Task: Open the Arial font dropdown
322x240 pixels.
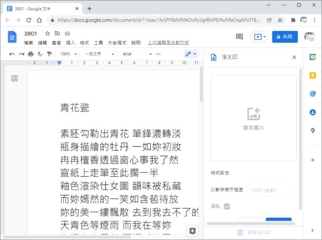Action: [x=137, y=54]
